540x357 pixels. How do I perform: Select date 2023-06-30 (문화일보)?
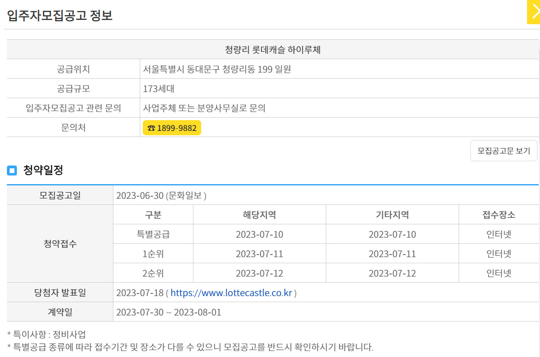click(x=161, y=195)
